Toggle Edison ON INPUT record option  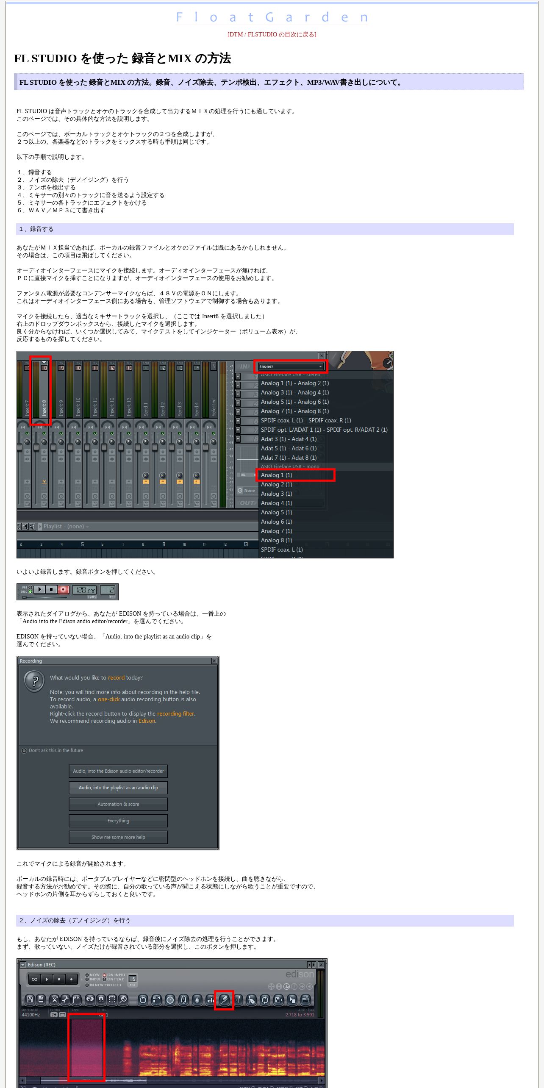click(114, 975)
